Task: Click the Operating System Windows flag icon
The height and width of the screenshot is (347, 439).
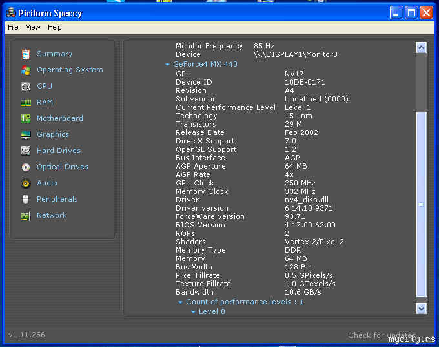Action: tap(25, 70)
